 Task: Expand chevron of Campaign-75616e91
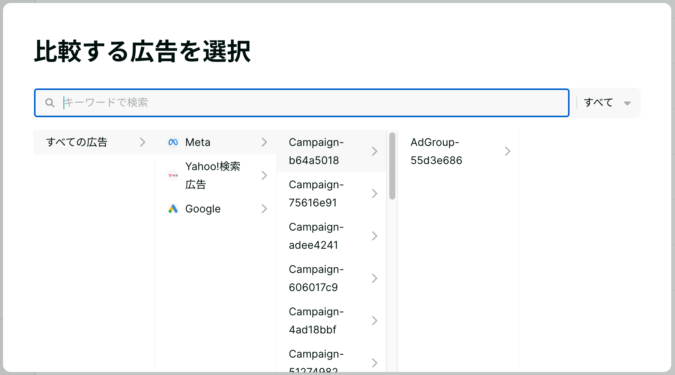(x=375, y=194)
